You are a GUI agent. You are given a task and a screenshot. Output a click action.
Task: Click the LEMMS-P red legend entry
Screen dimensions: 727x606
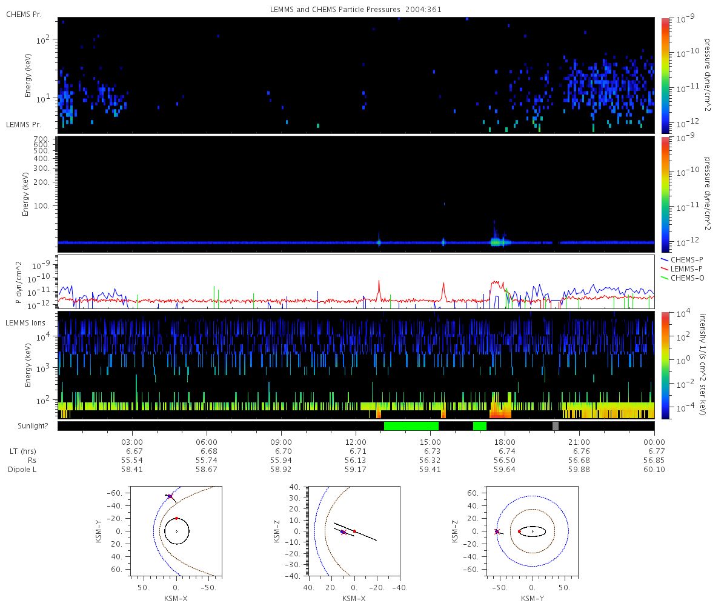688,268
